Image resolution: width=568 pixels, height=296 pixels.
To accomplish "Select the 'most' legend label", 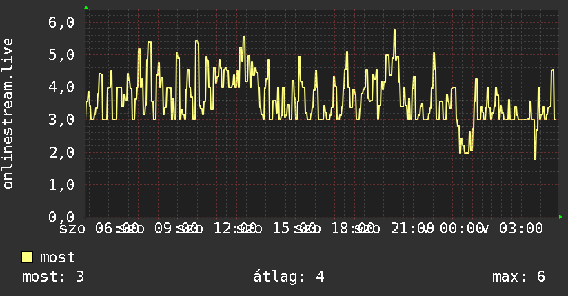I will 58,257.
